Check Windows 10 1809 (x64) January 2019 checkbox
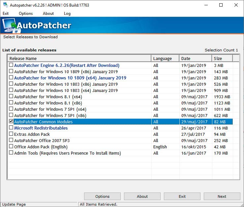 tap(11, 77)
